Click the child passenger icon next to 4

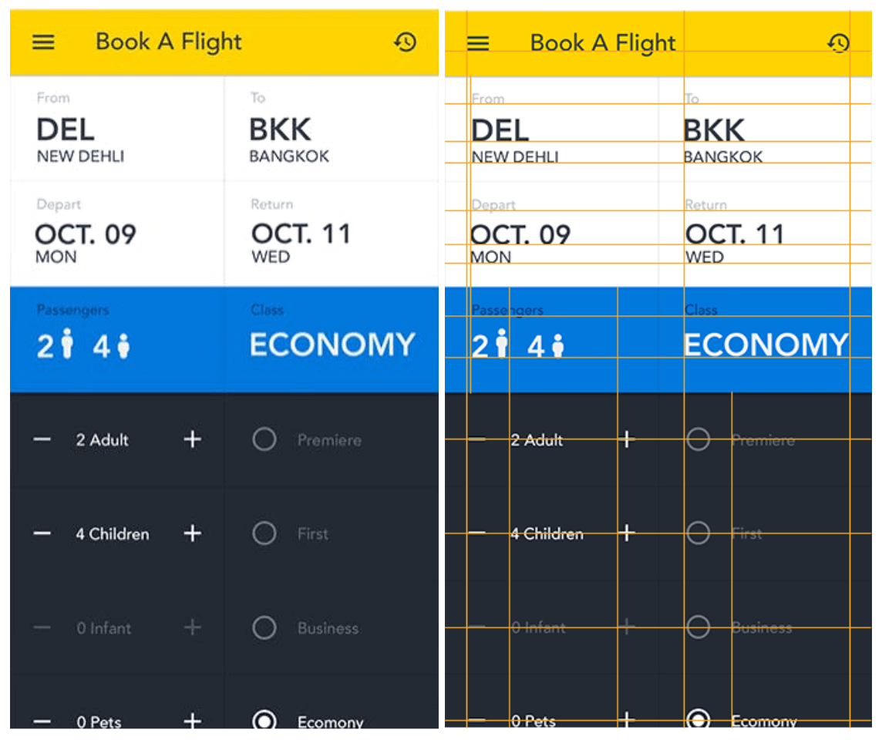click(120, 345)
